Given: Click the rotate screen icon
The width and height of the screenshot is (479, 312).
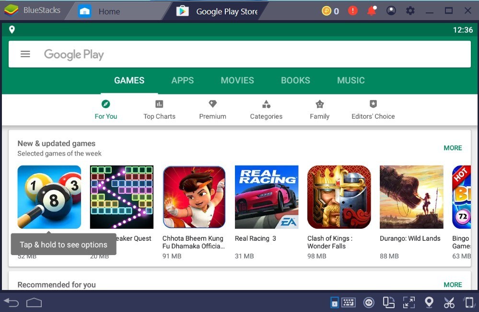Looking at the screenshot, I should (x=469, y=302).
